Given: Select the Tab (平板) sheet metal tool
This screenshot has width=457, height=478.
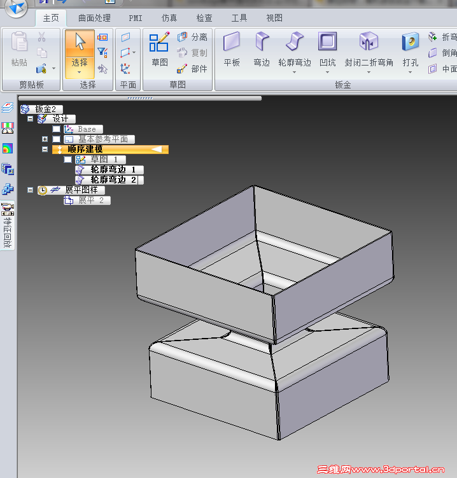Looking at the screenshot, I should point(232,49).
